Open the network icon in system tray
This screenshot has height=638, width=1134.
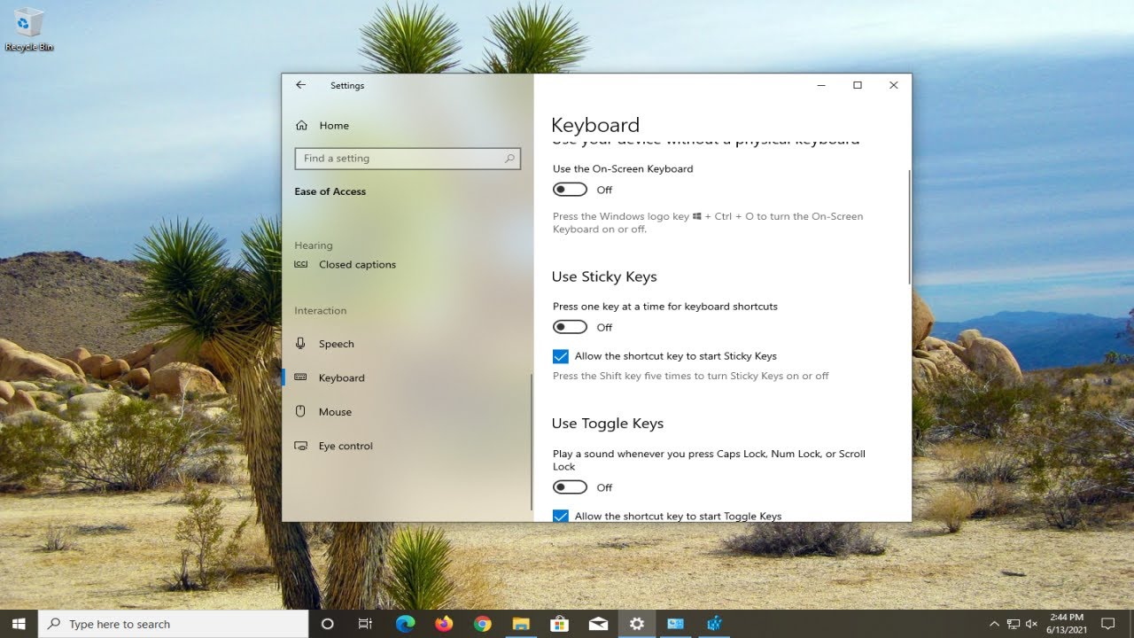1014,624
